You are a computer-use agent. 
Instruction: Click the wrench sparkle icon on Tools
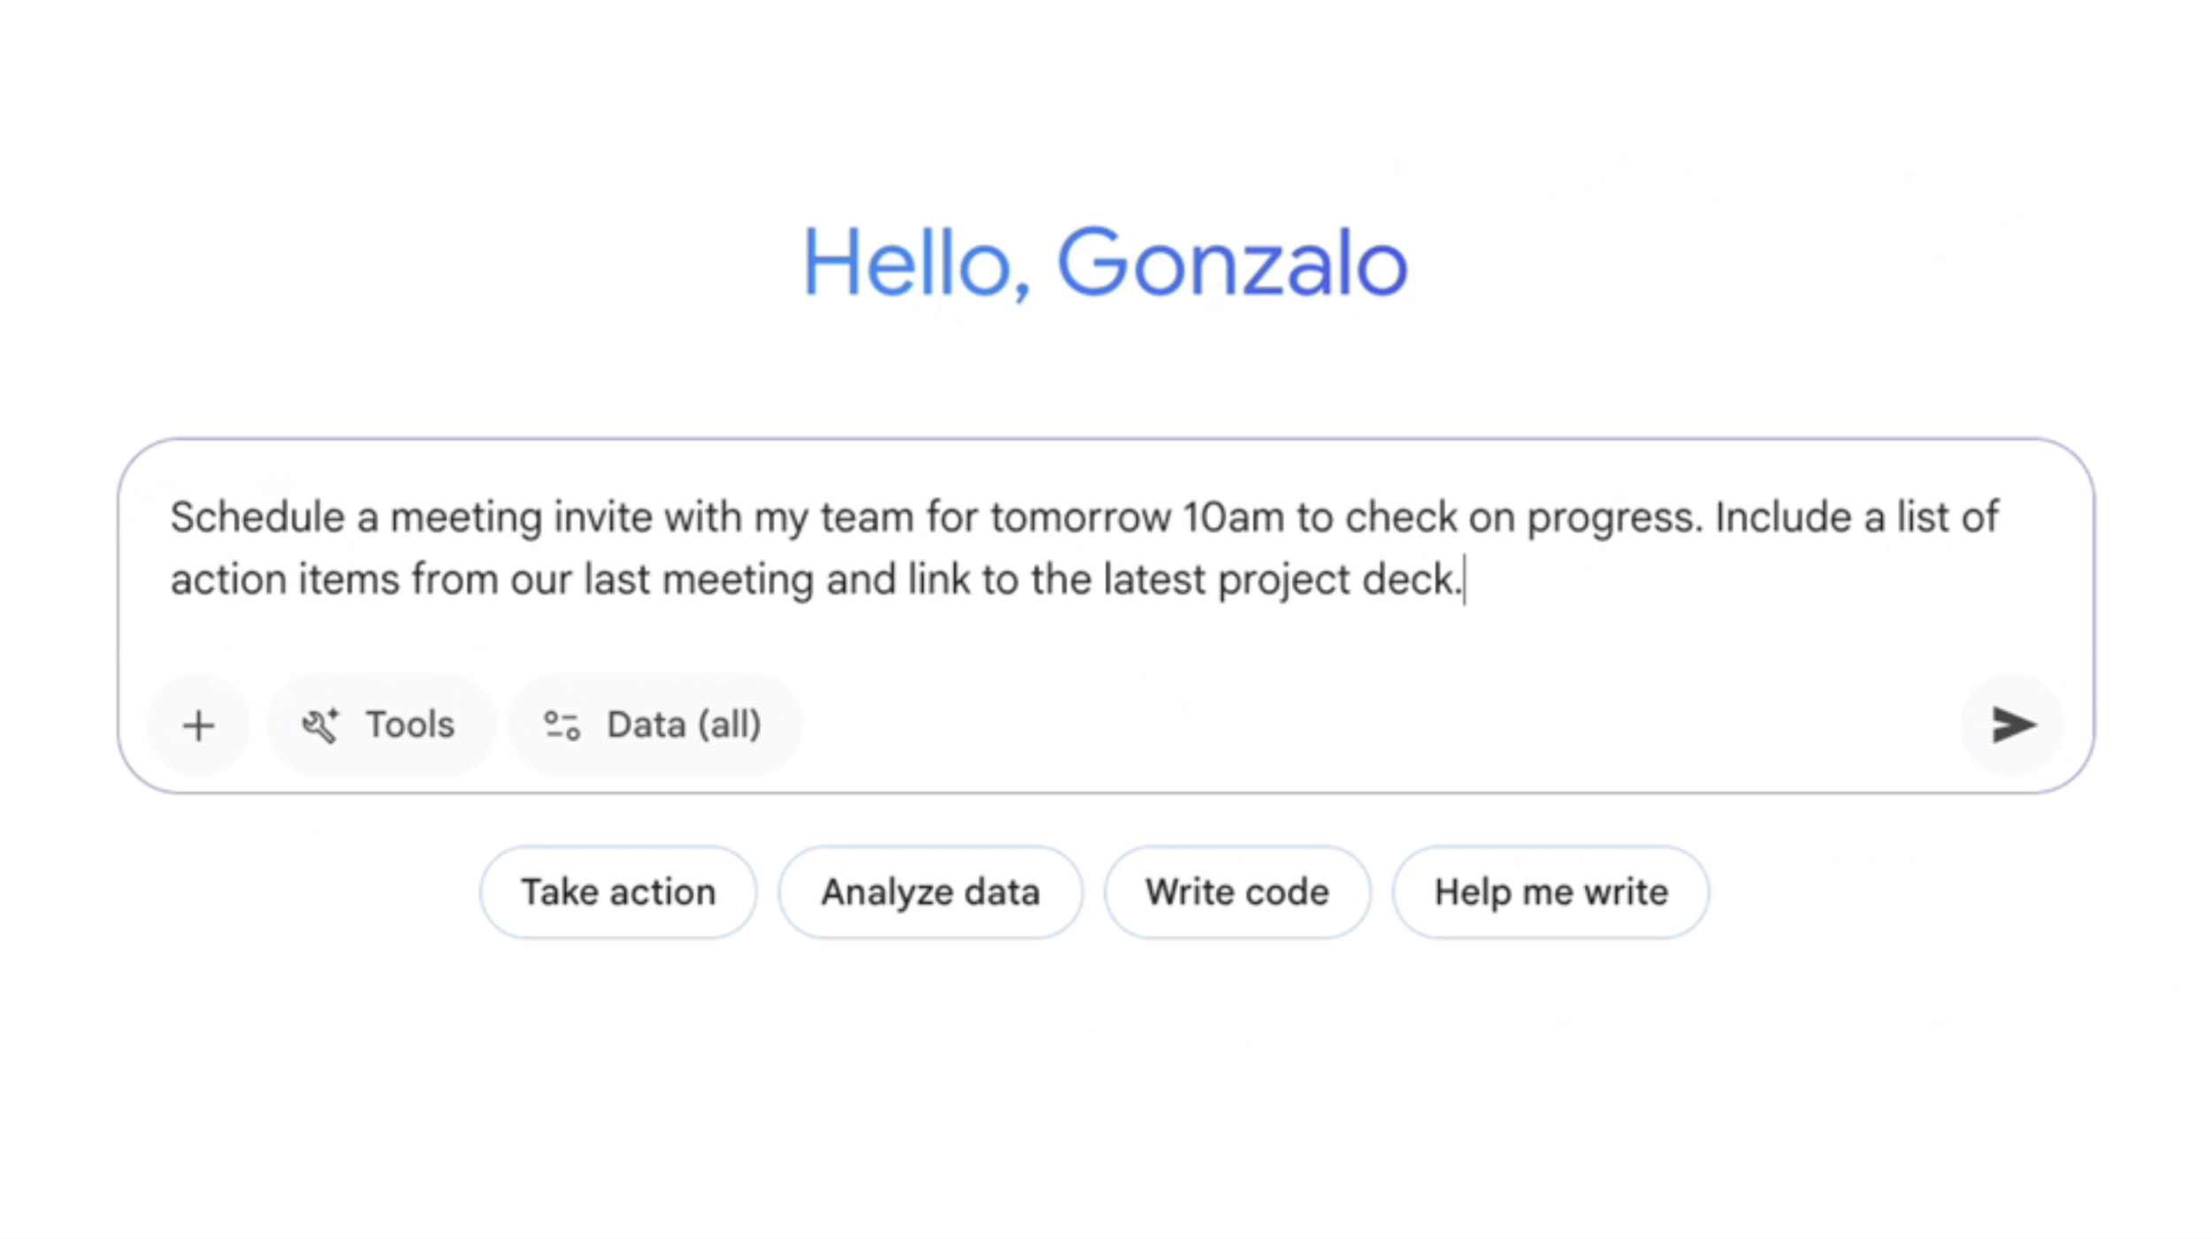pyautogui.click(x=320, y=726)
